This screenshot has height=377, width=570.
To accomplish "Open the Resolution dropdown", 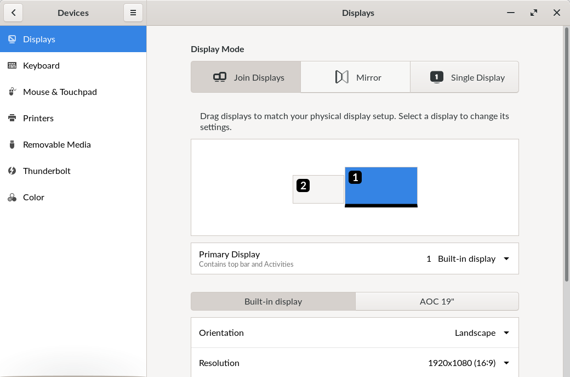I will (355, 363).
